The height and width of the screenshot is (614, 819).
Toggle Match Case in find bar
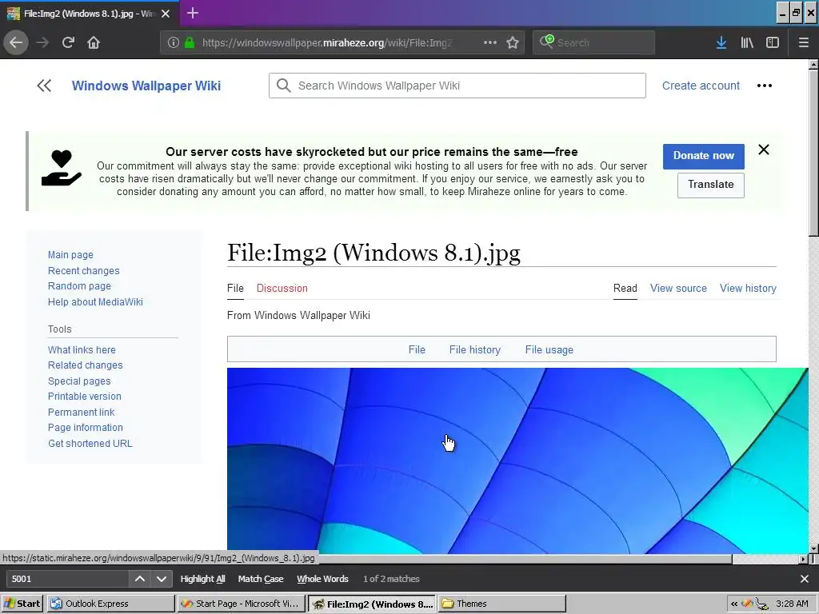click(261, 579)
